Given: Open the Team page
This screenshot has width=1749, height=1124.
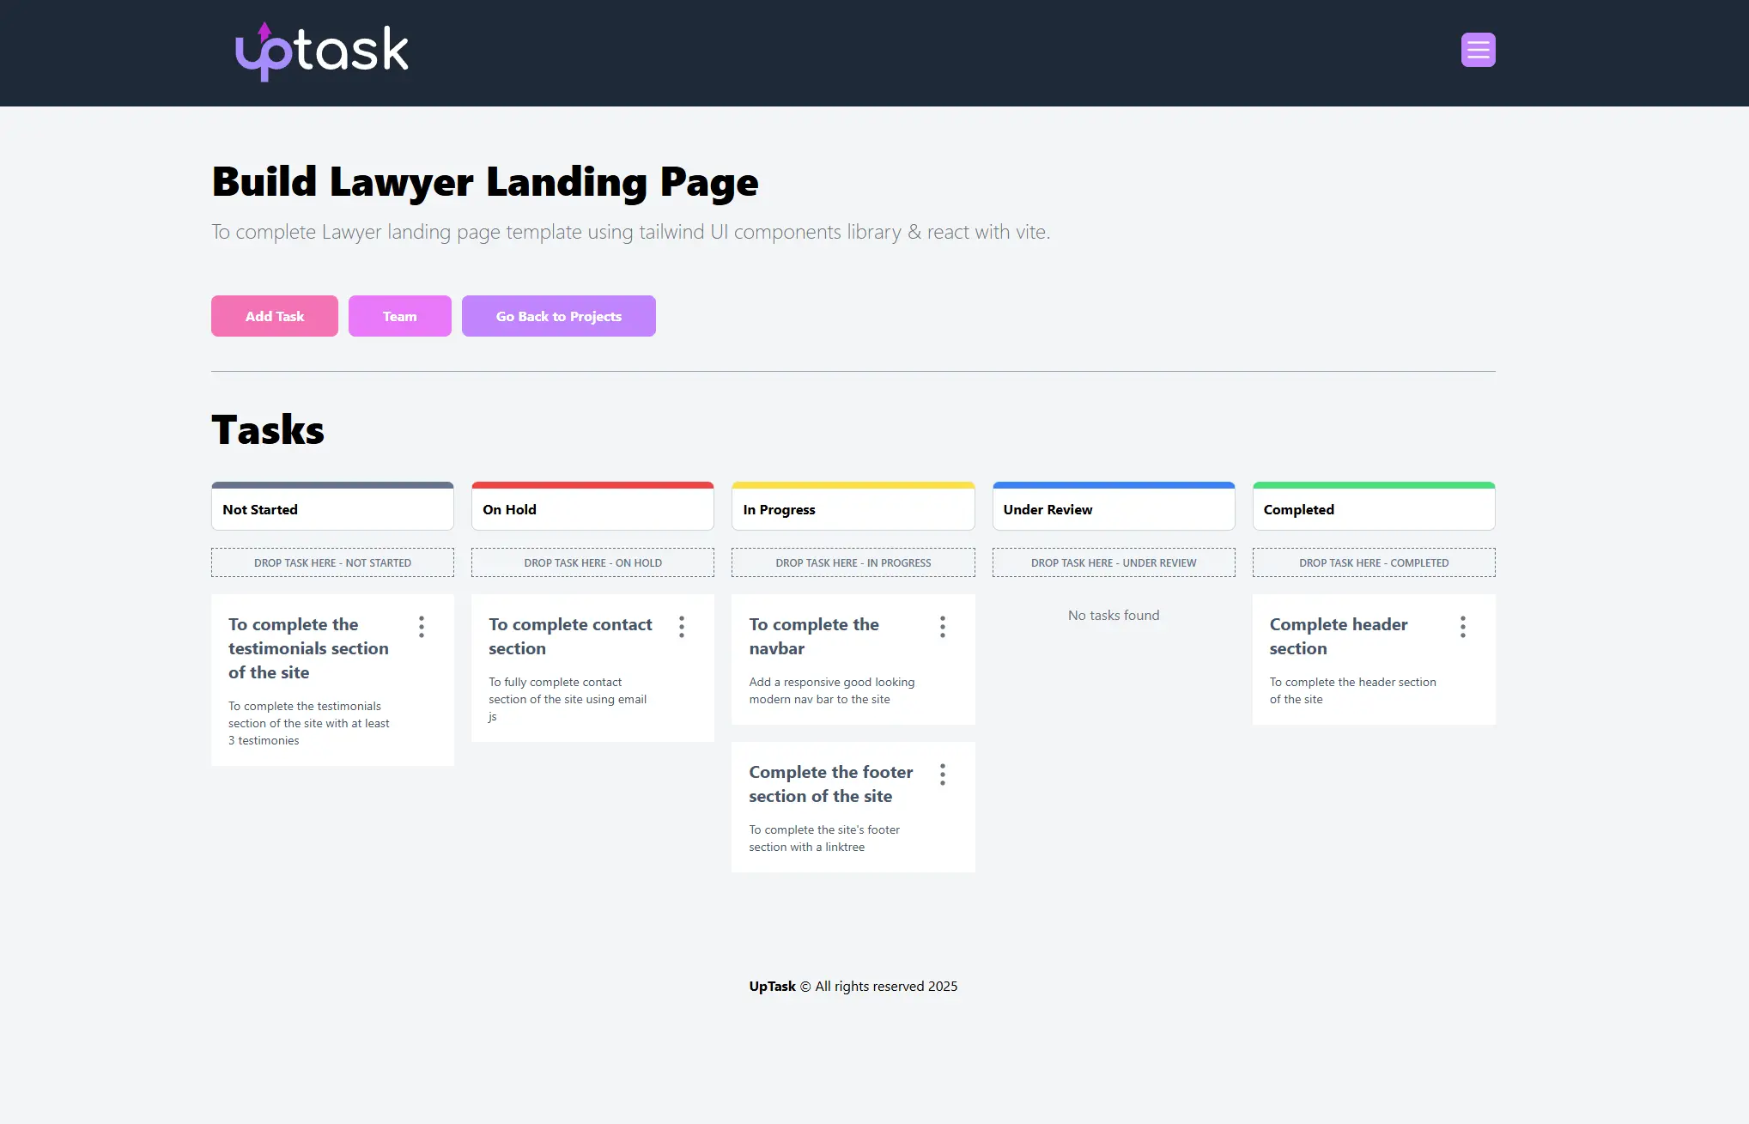Looking at the screenshot, I should pyautogui.click(x=399, y=316).
